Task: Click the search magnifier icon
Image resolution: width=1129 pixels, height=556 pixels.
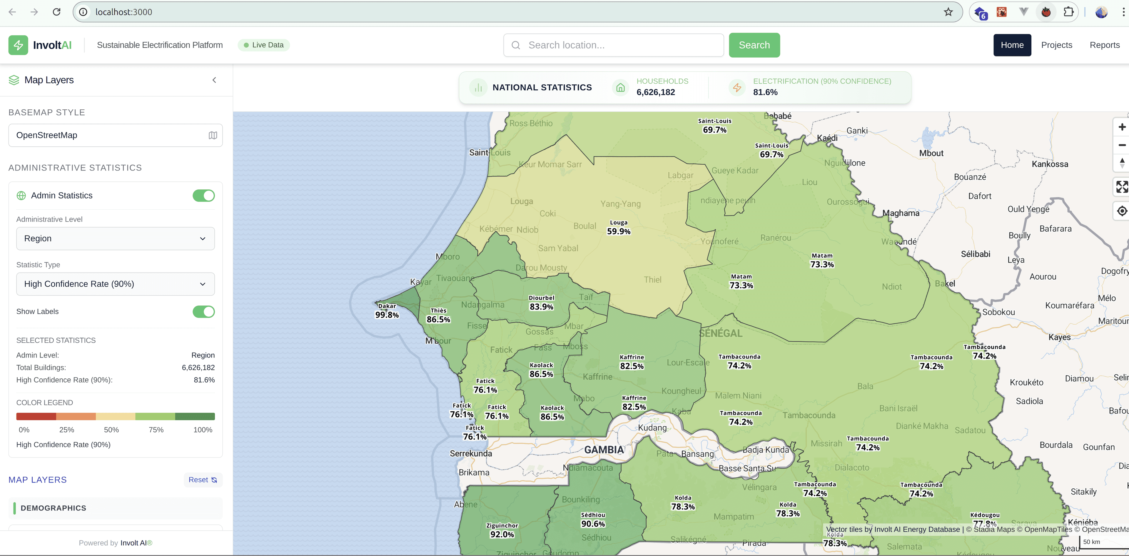Action: point(516,45)
